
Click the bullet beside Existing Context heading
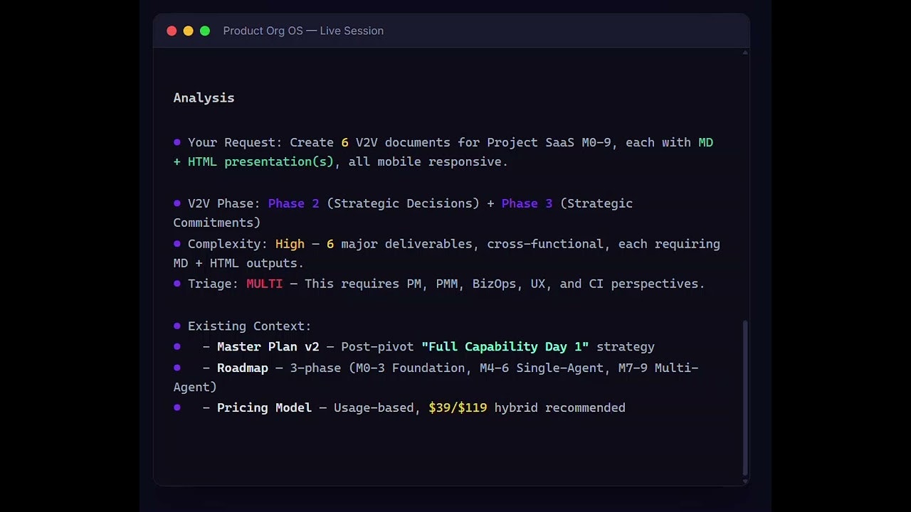pos(176,326)
